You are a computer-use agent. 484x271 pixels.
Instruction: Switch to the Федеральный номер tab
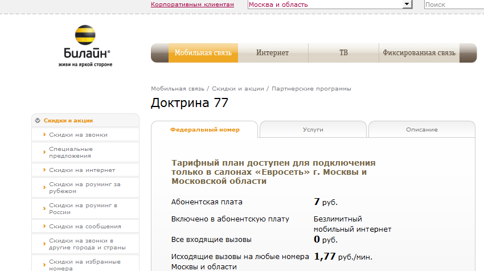click(204, 130)
